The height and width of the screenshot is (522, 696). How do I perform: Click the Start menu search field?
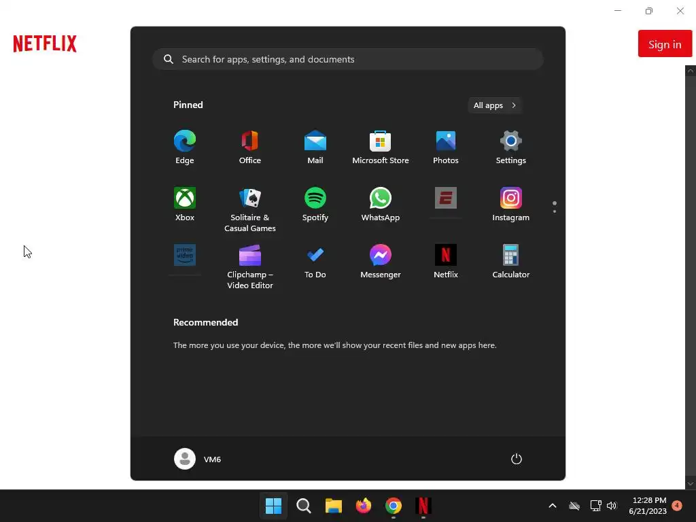click(x=348, y=59)
